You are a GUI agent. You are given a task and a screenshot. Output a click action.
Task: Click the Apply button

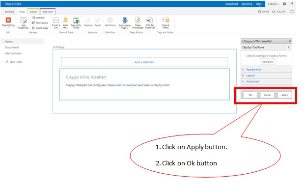[284, 95]
